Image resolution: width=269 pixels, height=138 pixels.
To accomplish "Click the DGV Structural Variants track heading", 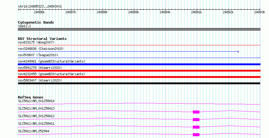I will [42, 39].
